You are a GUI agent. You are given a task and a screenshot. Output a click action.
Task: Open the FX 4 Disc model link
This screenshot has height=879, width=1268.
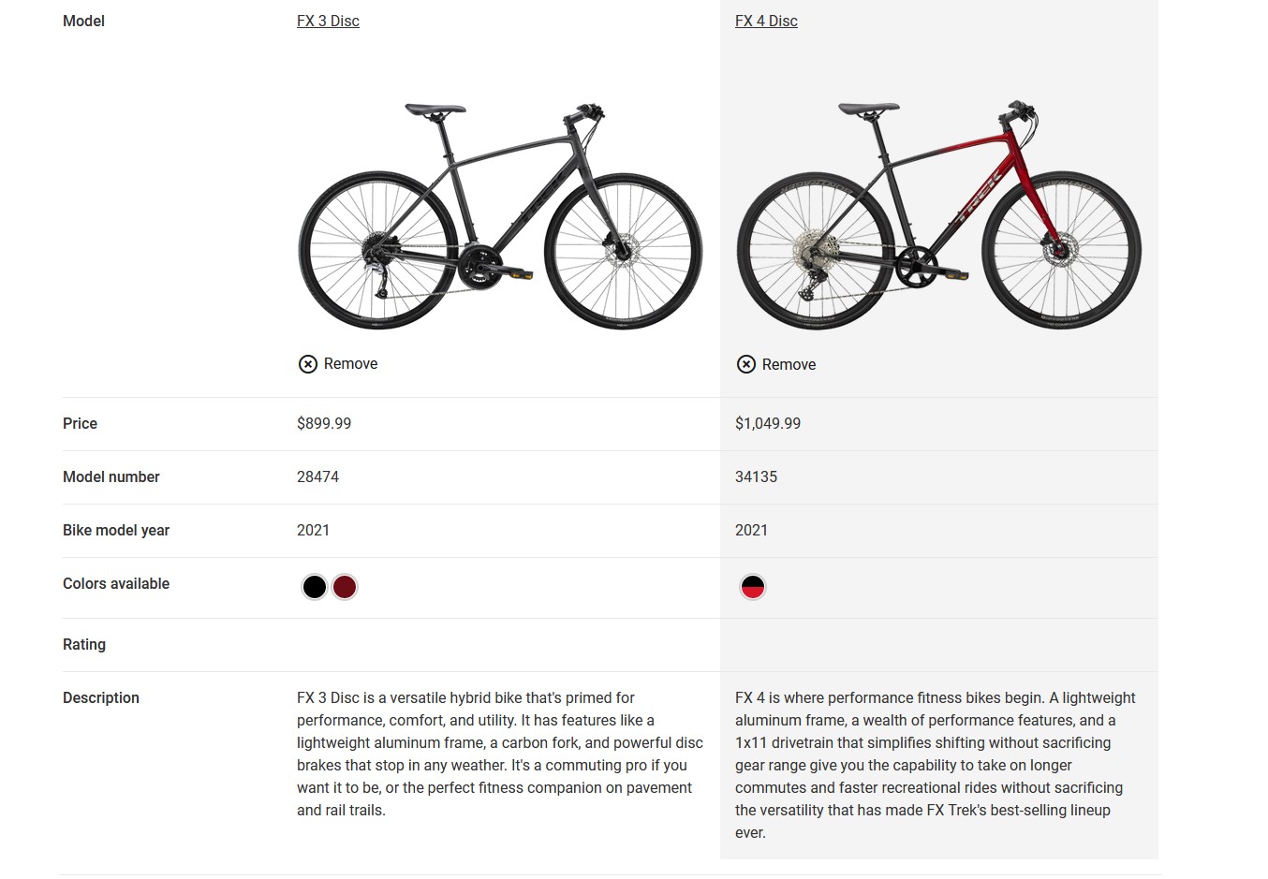766,21
